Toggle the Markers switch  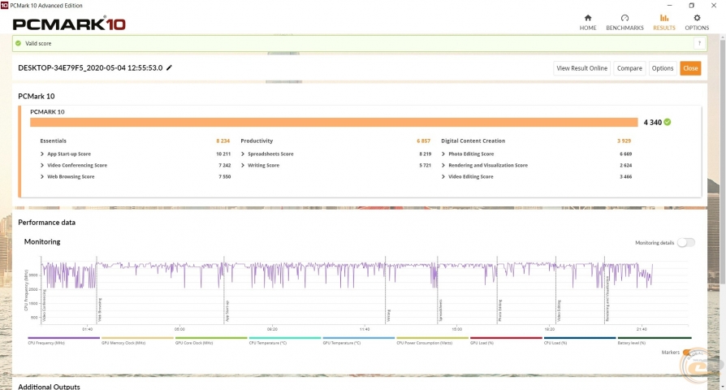click(x=687, y=353)
